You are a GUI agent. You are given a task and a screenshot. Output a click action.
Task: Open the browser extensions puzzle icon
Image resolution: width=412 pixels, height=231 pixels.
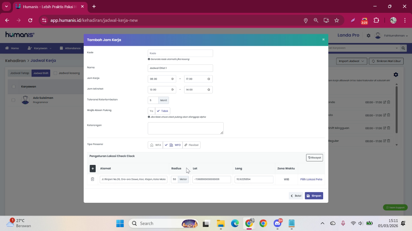(x=376, y=20)
